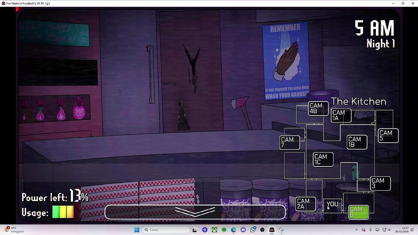Viewport: 418px width, 235px height.
Task: Switch to camera CAM 1B
Action: [x=357, y=142]
